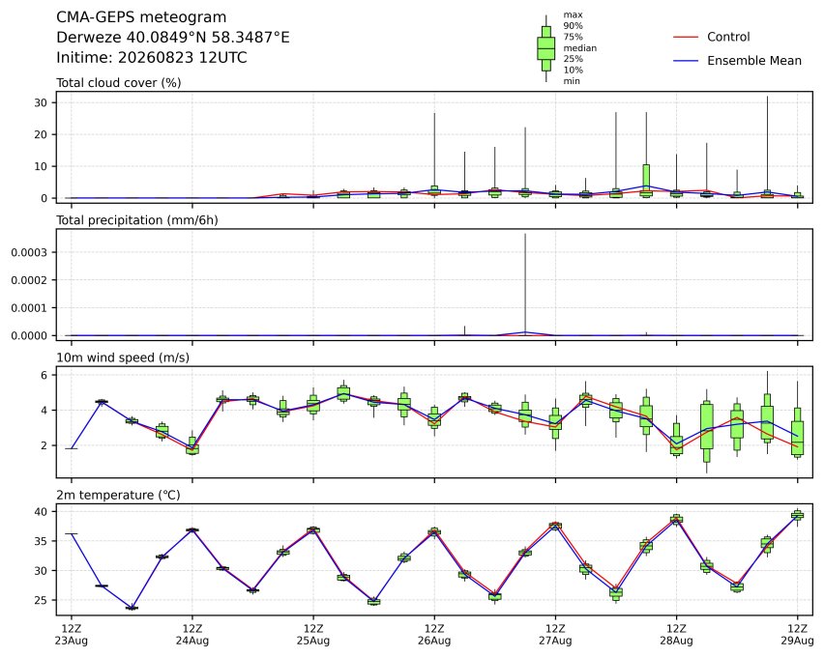825x657 pixels.
Task: Click the green box-plot legend symbol
Action: coord(546,48)
